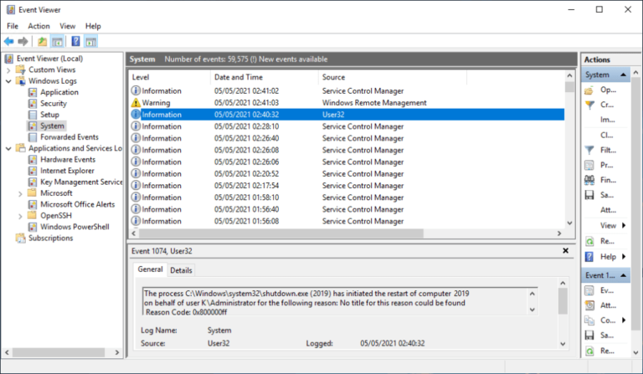Switch to the Details tab
The height and width of the screenshot is (374, 643).
click(181, 270)
